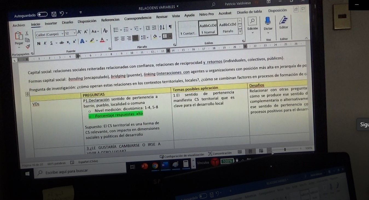Justify the paragraph text
369x200 pixels.
[x=135, y=38]
